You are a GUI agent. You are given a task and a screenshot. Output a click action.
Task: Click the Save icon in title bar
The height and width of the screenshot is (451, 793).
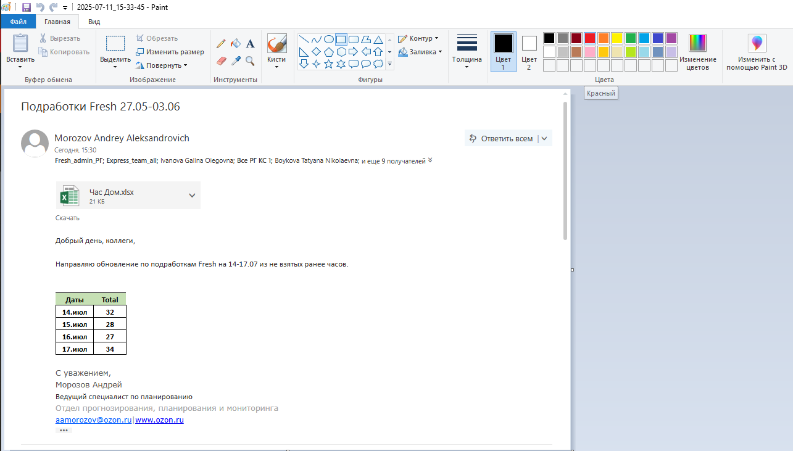(x=27, y=7)
